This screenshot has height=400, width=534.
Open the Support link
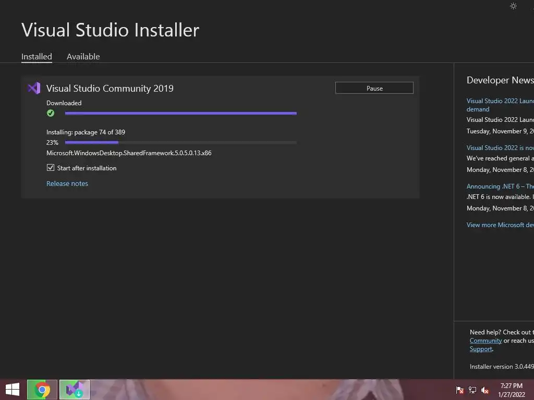(481, 349)
